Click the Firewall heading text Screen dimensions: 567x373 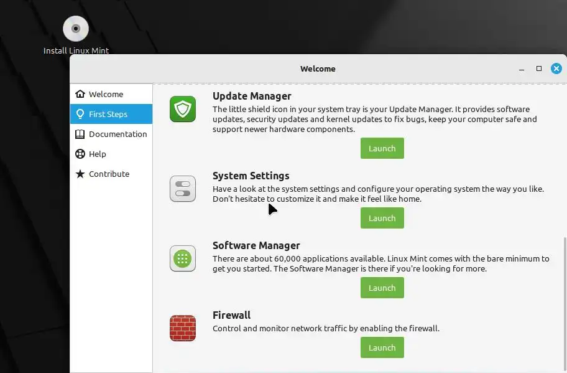[x=231, y=315]
